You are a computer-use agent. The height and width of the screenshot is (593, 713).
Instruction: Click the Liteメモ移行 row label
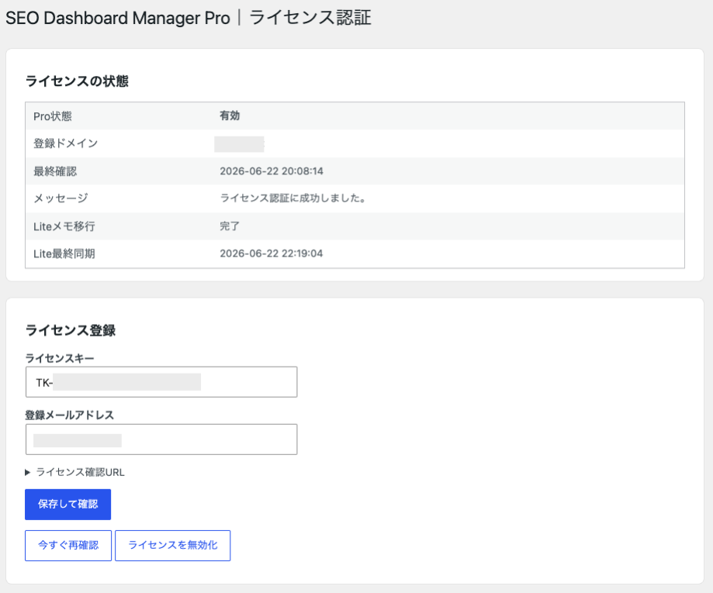64,226
